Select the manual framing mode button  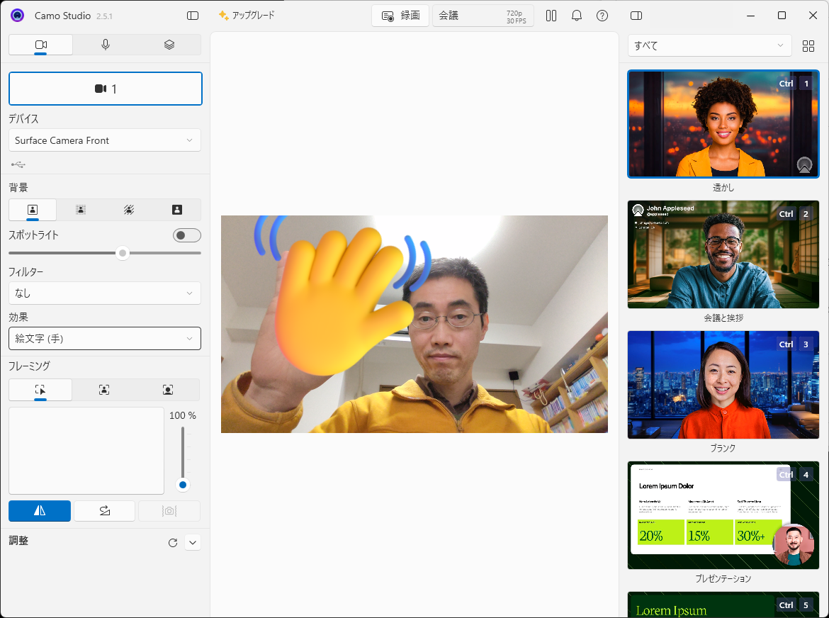click(x=40, y=390)
